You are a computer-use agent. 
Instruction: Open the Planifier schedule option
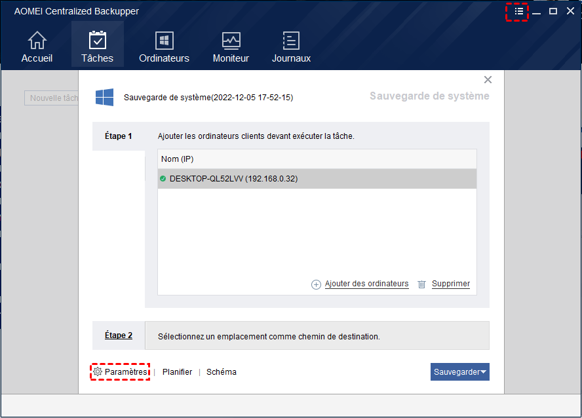tap(178, 372)
